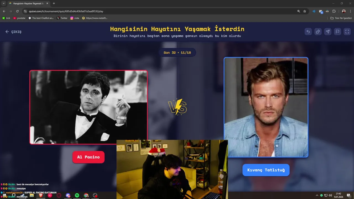
Task: Go back with the browser back arrow
Action: 4,11
